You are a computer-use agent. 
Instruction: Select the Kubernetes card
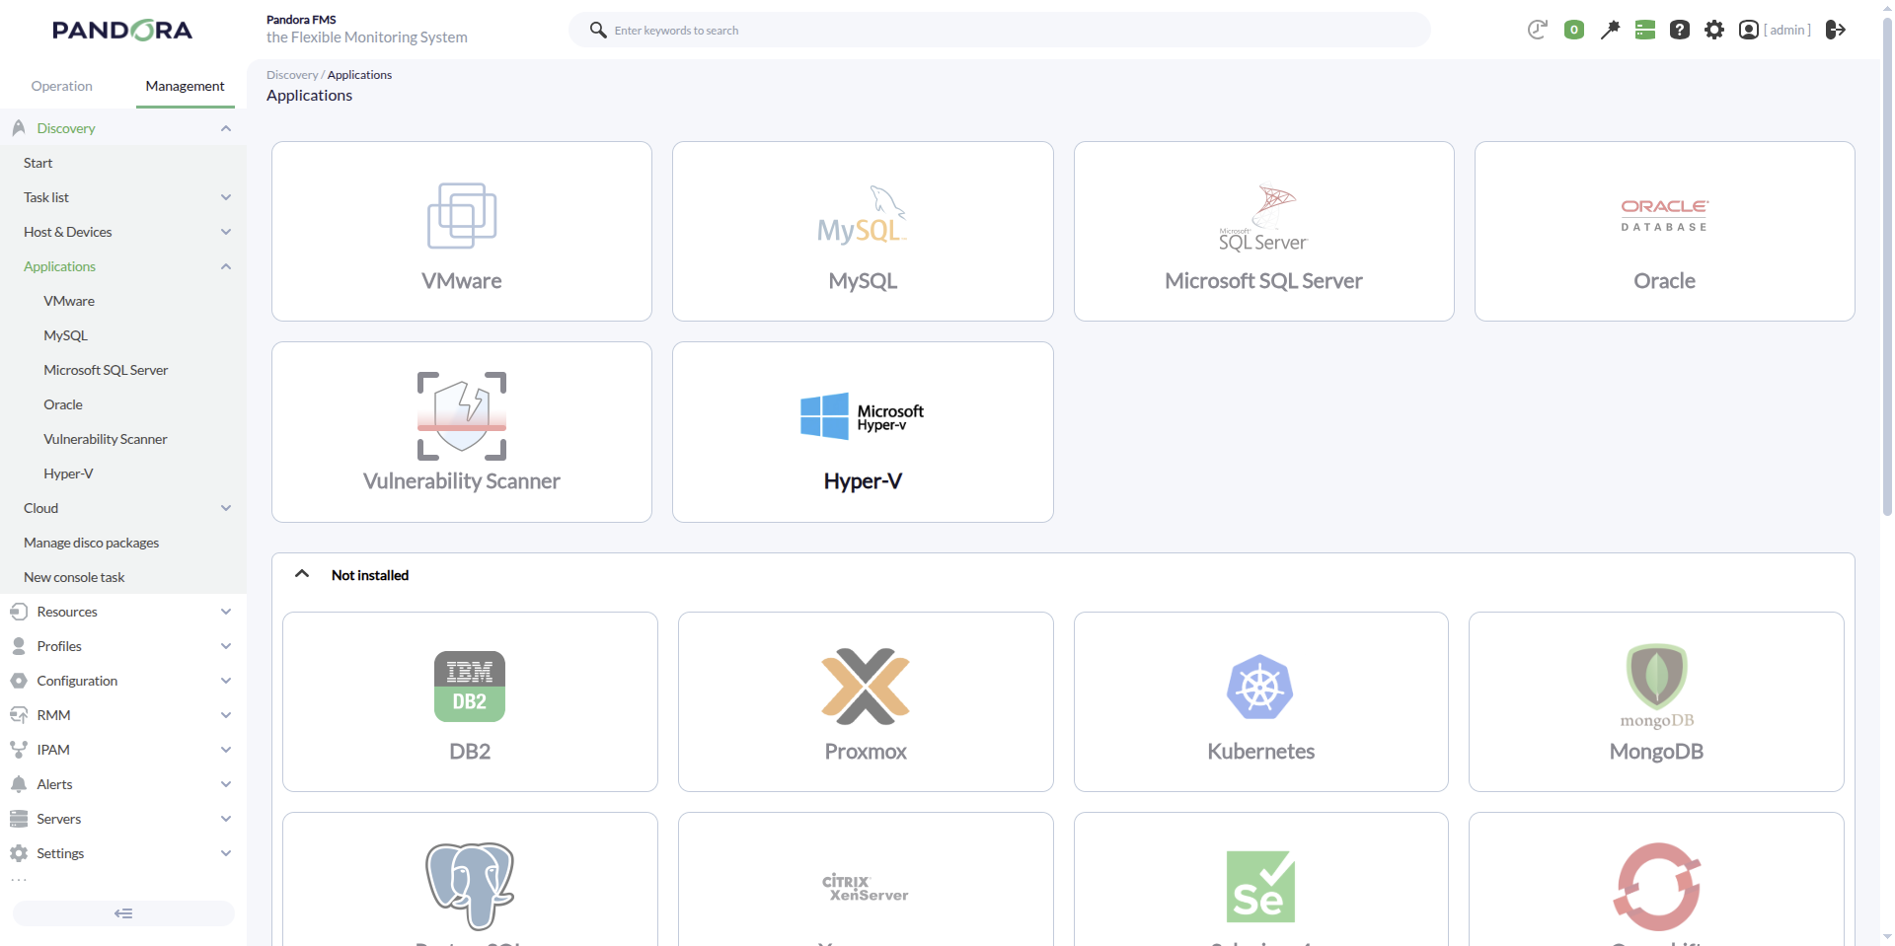pos(1261,701)
